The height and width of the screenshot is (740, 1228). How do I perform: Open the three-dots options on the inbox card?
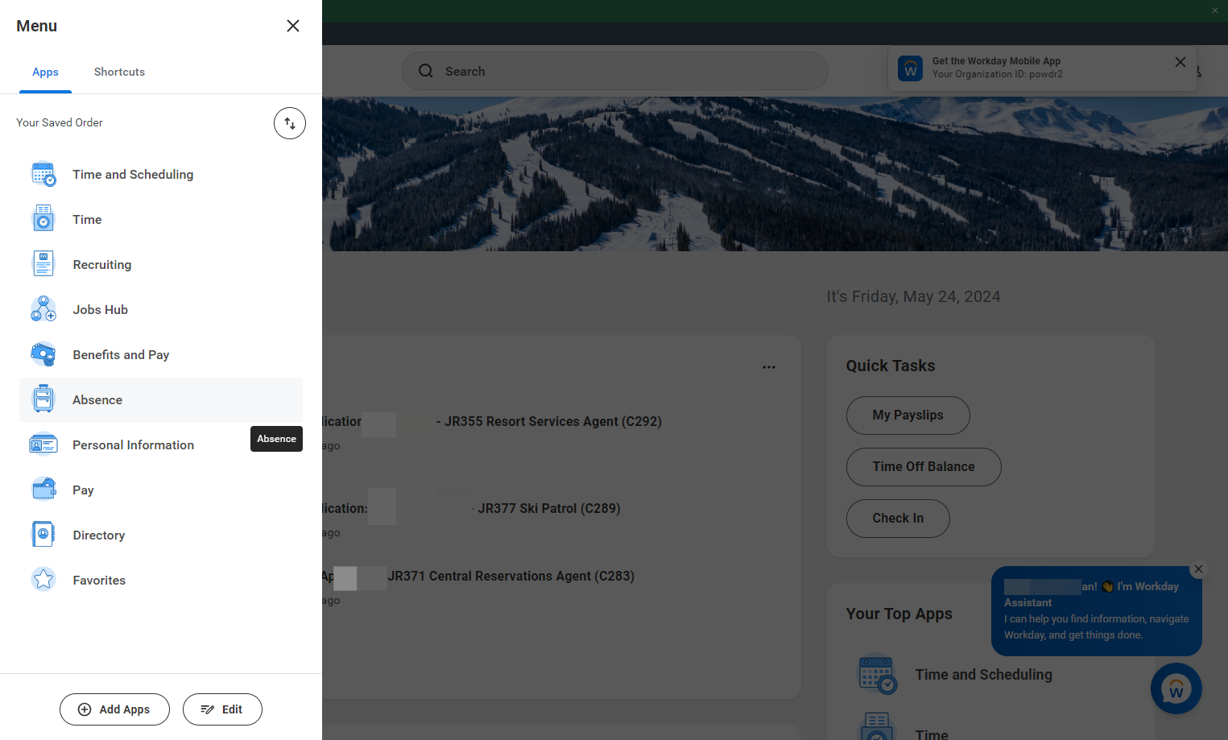pyautogui.click(x=769, y=367)
